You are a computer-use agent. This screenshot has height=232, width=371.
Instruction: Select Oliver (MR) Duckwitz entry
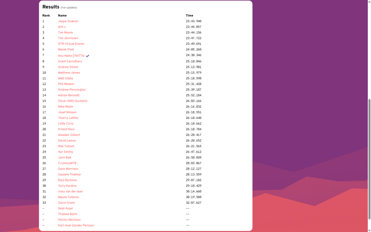tap(72, 101)
